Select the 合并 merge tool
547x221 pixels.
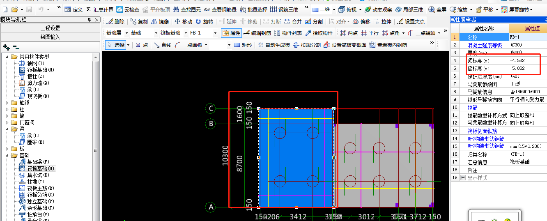(293, 22)
